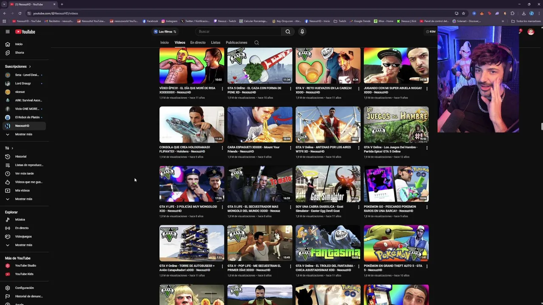Open ARK: Survival Ascended subscription
Image resolution: width=543 pixels, height=305 pixels.
point(24,100)
